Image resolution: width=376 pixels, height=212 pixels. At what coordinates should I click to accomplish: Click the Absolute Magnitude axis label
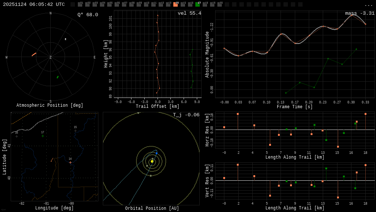click(x=207, y=54)
